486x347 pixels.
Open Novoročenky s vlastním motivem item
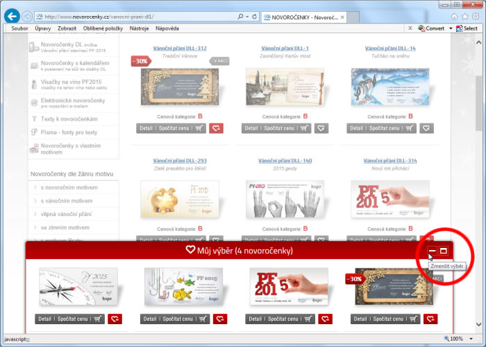74,149
